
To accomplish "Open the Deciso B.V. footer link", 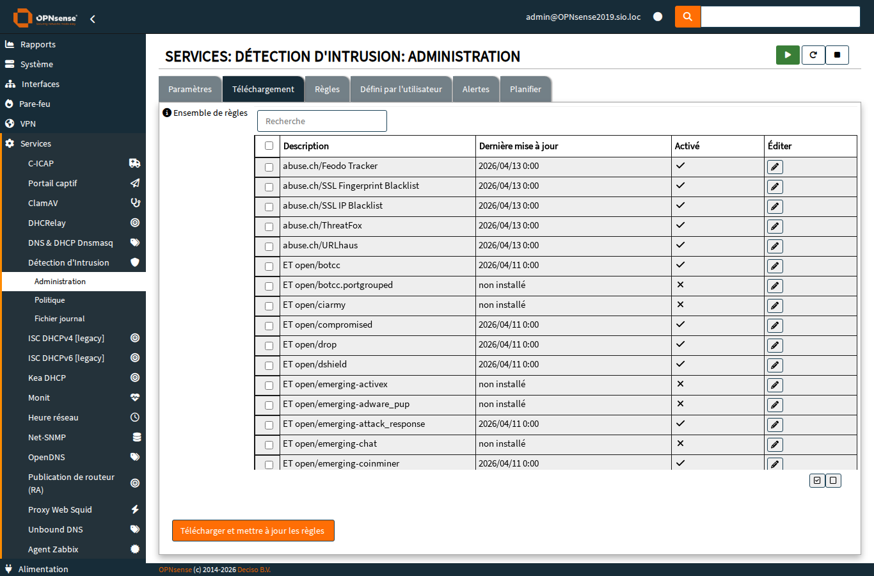I will tap(254, 570).
